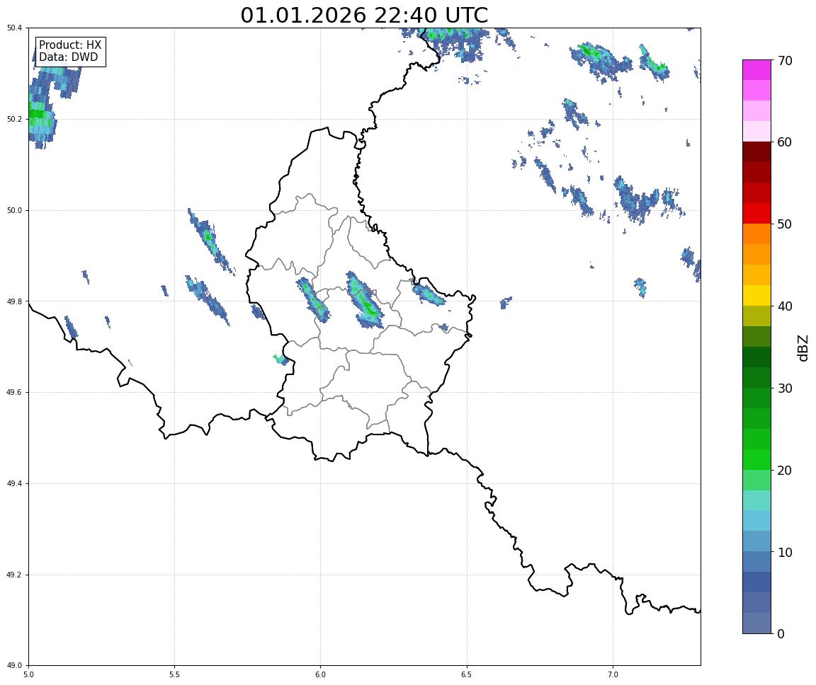Pick the dark maroon swatch below 60
The width and height of the screenshot is (816, 685).
pos(756,152)
